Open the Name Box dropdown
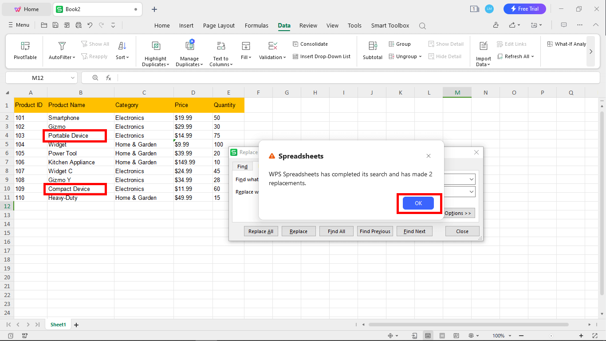The image size is (606, 341). pyautogui.click(x=72, y=77)
